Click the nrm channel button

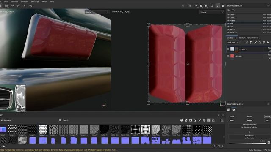(232, 120)
